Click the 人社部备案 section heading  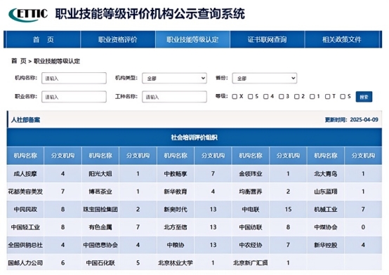pyautogui.click(x=25, y=120)
